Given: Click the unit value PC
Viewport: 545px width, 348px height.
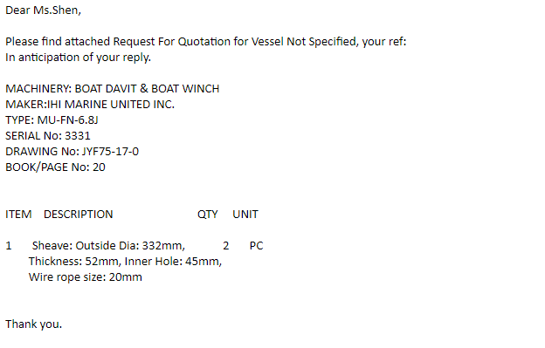Looking at the screenshot, I should [257, 246].
